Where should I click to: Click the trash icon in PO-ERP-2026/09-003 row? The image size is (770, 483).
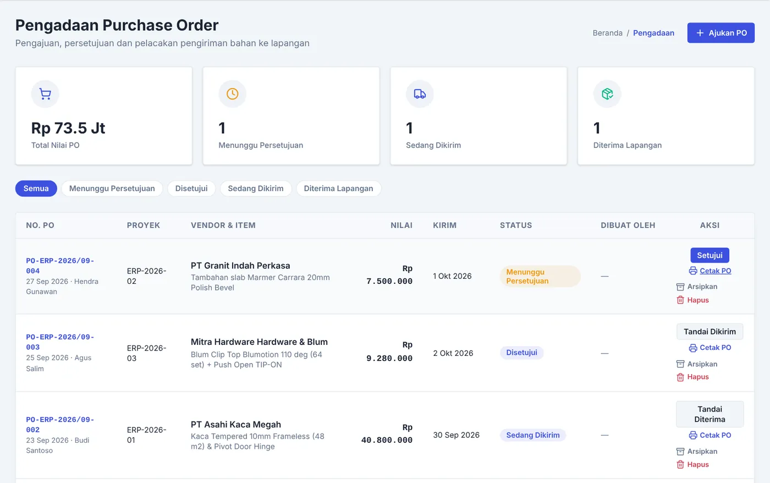click(680, 377)
